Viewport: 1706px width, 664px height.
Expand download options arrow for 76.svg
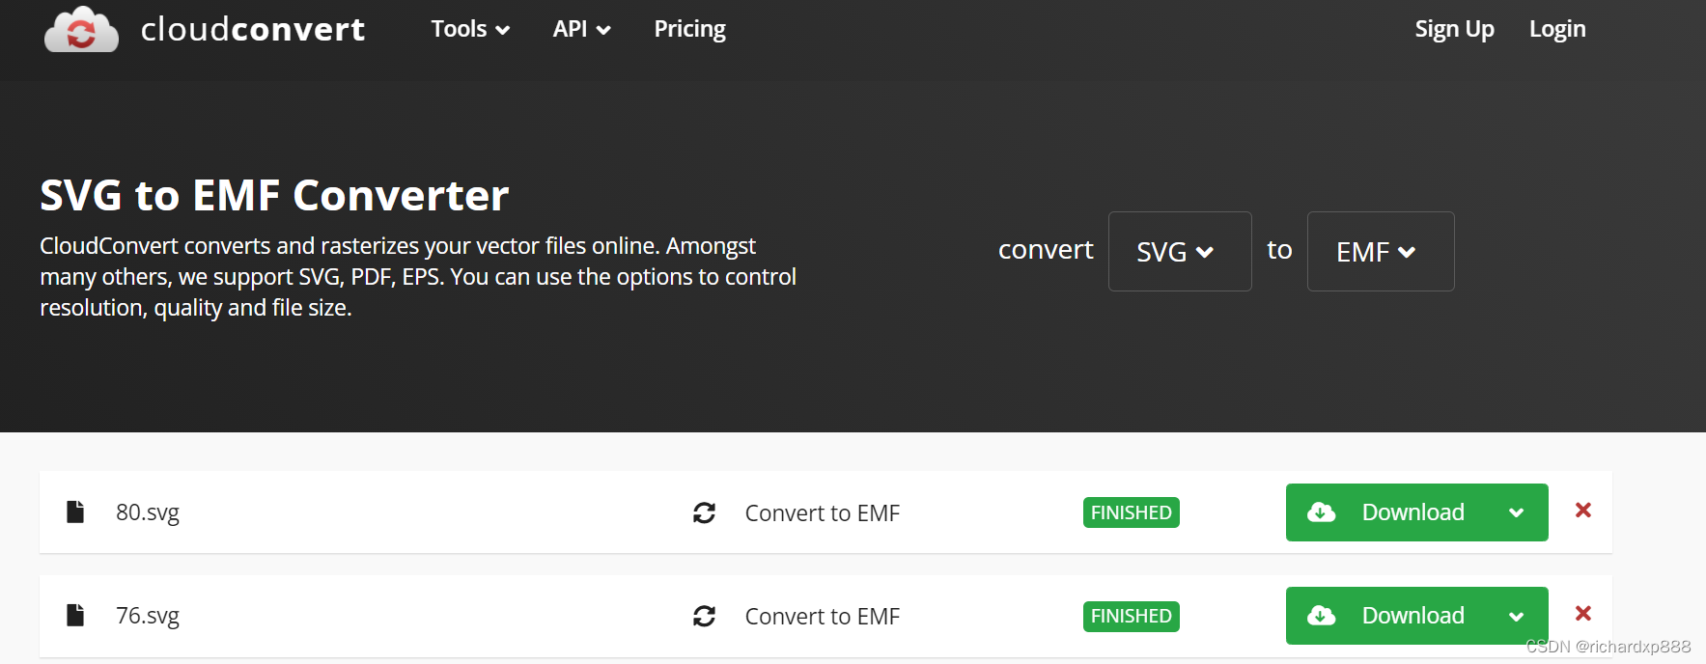1517,616
